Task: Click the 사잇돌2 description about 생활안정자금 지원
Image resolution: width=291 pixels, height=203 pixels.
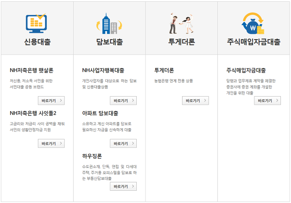Action: coord(37,127)
